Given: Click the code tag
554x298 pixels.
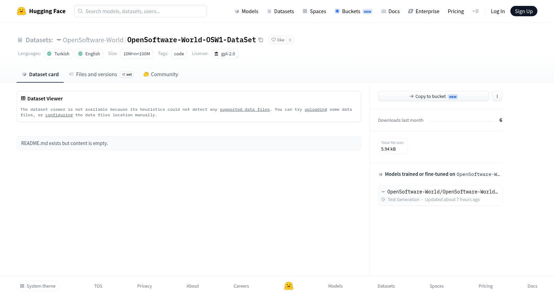Looking at the screenshot, I should click(179, 54).
